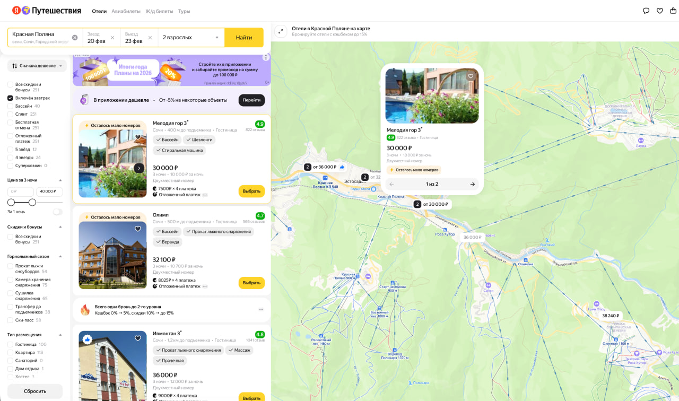Open the chat messages icon in header

(x=646, y=11)
